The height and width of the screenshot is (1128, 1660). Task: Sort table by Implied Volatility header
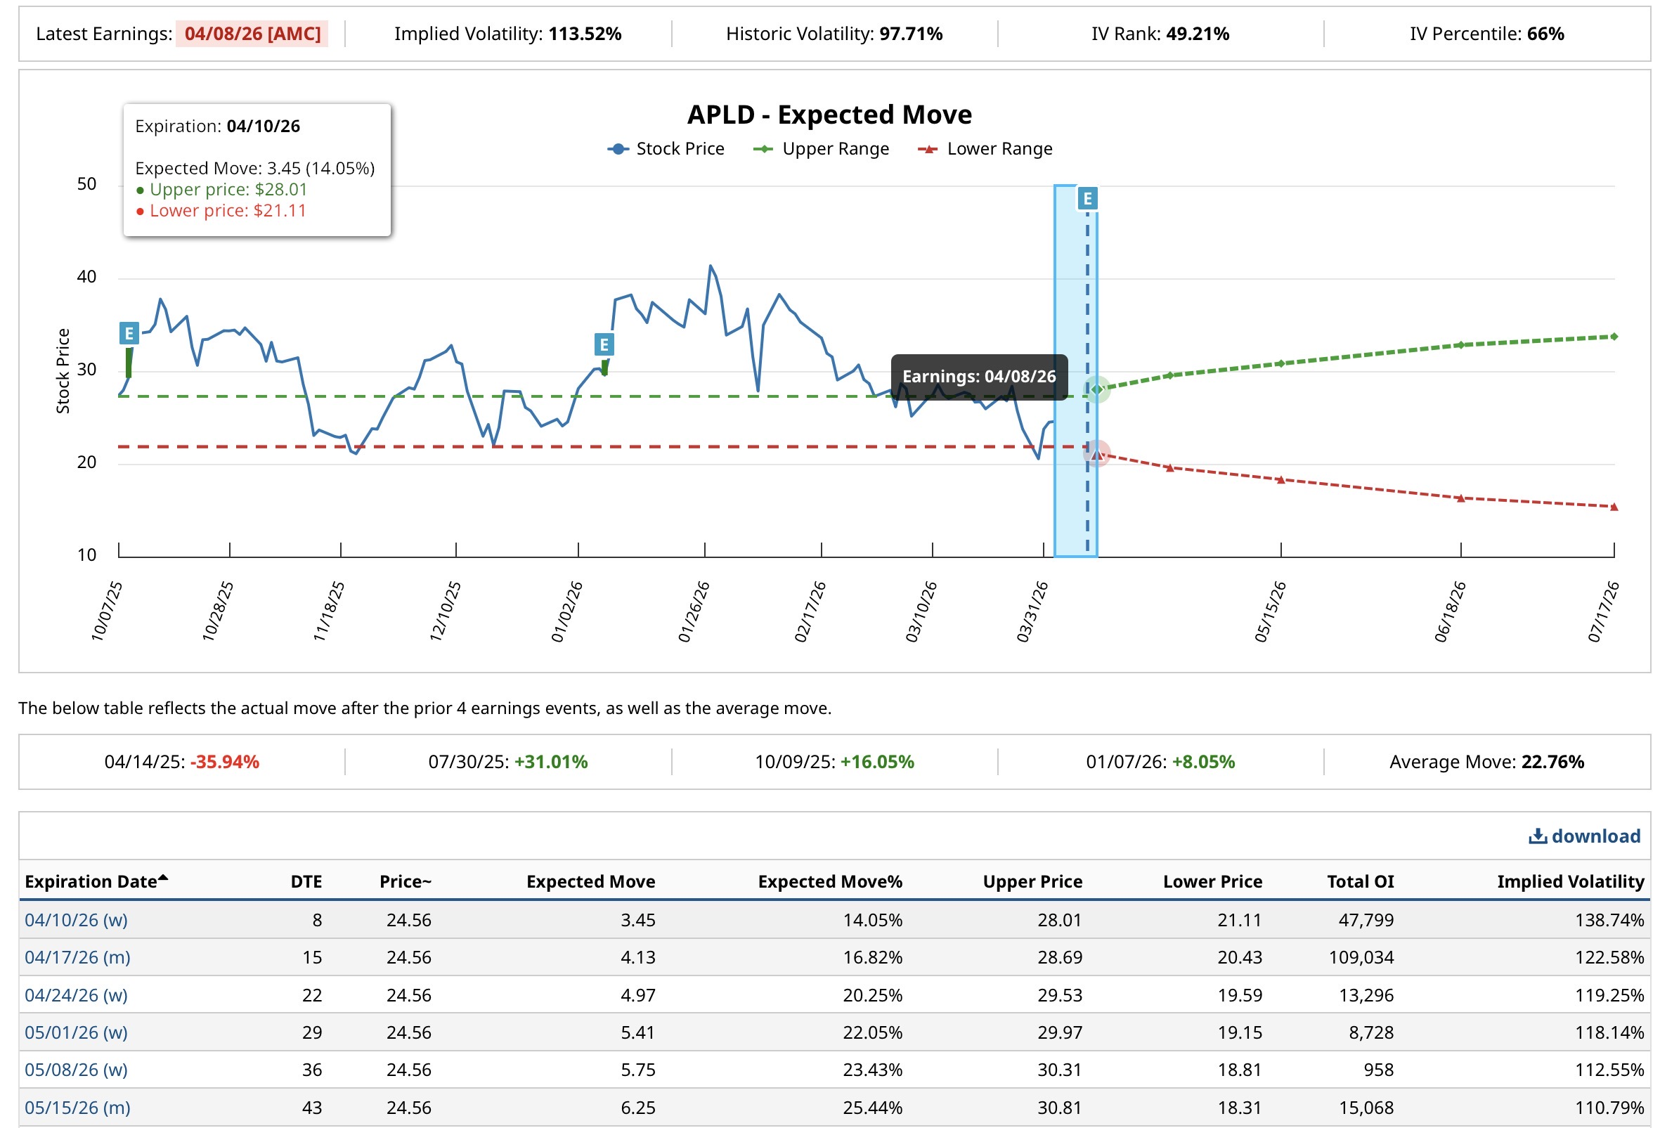click(x=1570, y=881)
